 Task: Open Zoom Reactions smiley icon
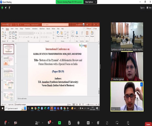point(98,123)
